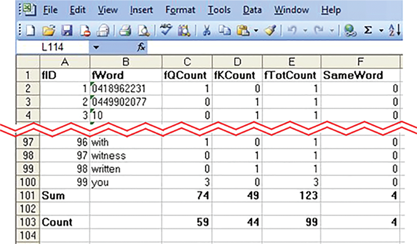Click the cell containing witness

[126, 156]
